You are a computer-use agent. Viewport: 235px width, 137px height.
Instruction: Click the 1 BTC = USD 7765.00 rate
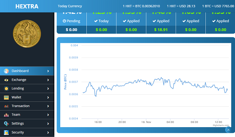(218, 6)
